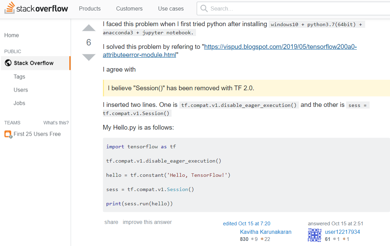Open the Customers page

[x=129, y=9]
